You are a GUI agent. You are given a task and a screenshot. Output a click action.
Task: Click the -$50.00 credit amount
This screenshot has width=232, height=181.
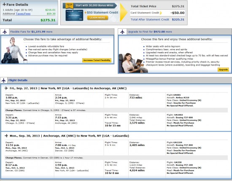click(178, 13)
